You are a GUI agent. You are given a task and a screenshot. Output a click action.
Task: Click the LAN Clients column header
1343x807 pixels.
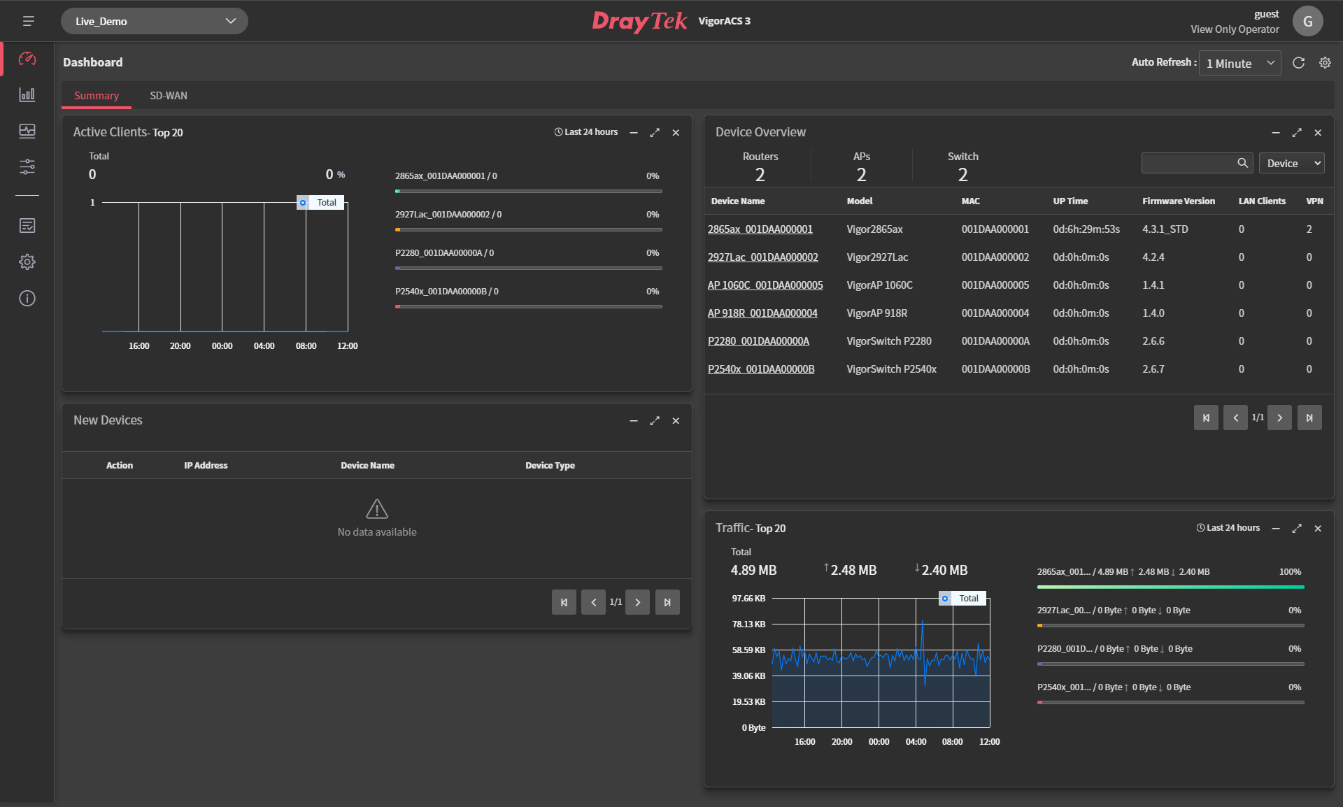tap(1262, 201)
